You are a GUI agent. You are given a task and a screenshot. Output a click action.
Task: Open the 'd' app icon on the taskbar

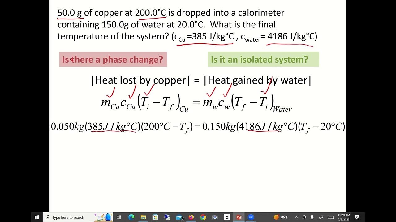click(227, 217)
